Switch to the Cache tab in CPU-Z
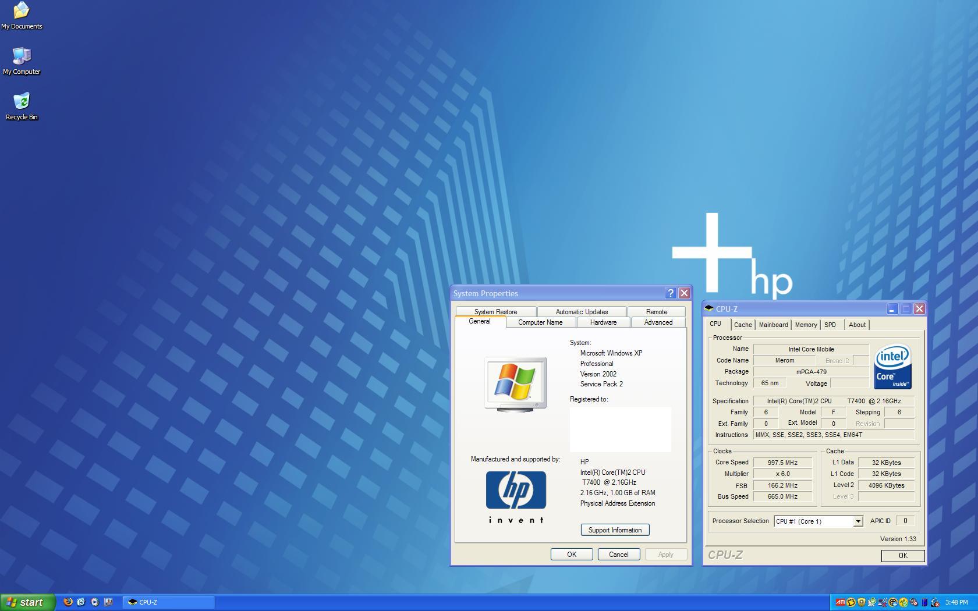Image resolution: width=978 pixels, height=611 pixels. click(743, 325)
